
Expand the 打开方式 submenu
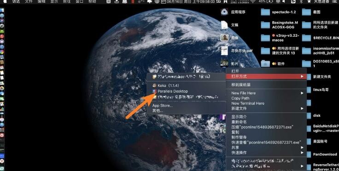pyautogui.click(x=266, y=77)
